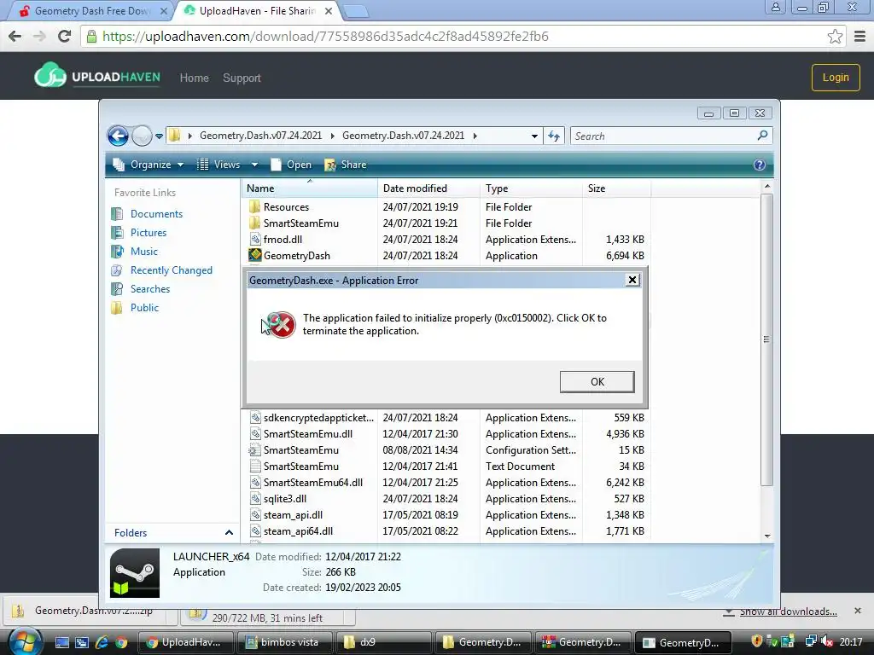Select the SmartSteamEmu Configuration Settings file
This screenshot has height=655, width=874.
[x=446, y=450]
